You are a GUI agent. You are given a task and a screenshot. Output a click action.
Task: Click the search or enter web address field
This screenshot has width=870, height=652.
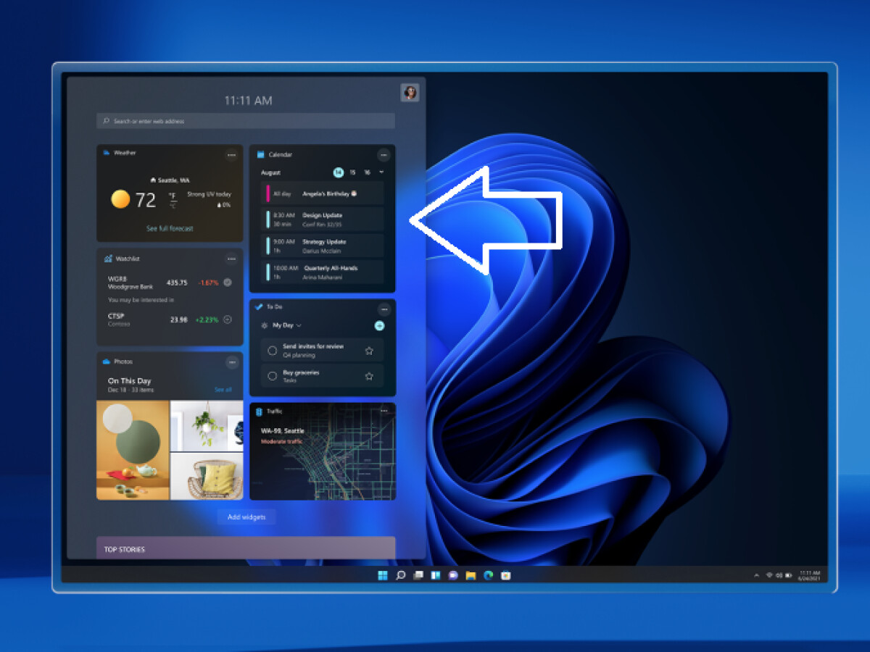(246, 121)
